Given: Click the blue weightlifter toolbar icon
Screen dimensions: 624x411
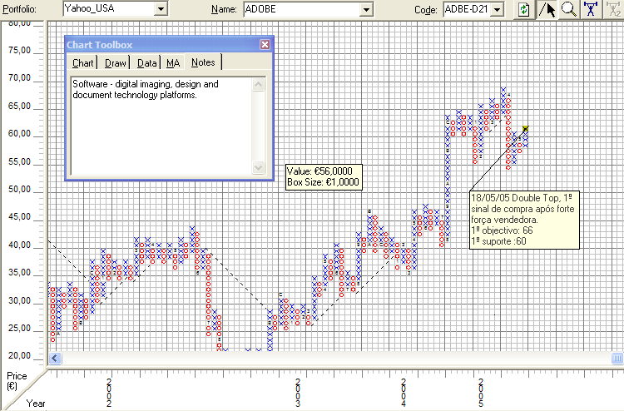Looking at the screenshot, I should [x=591, y=9].
